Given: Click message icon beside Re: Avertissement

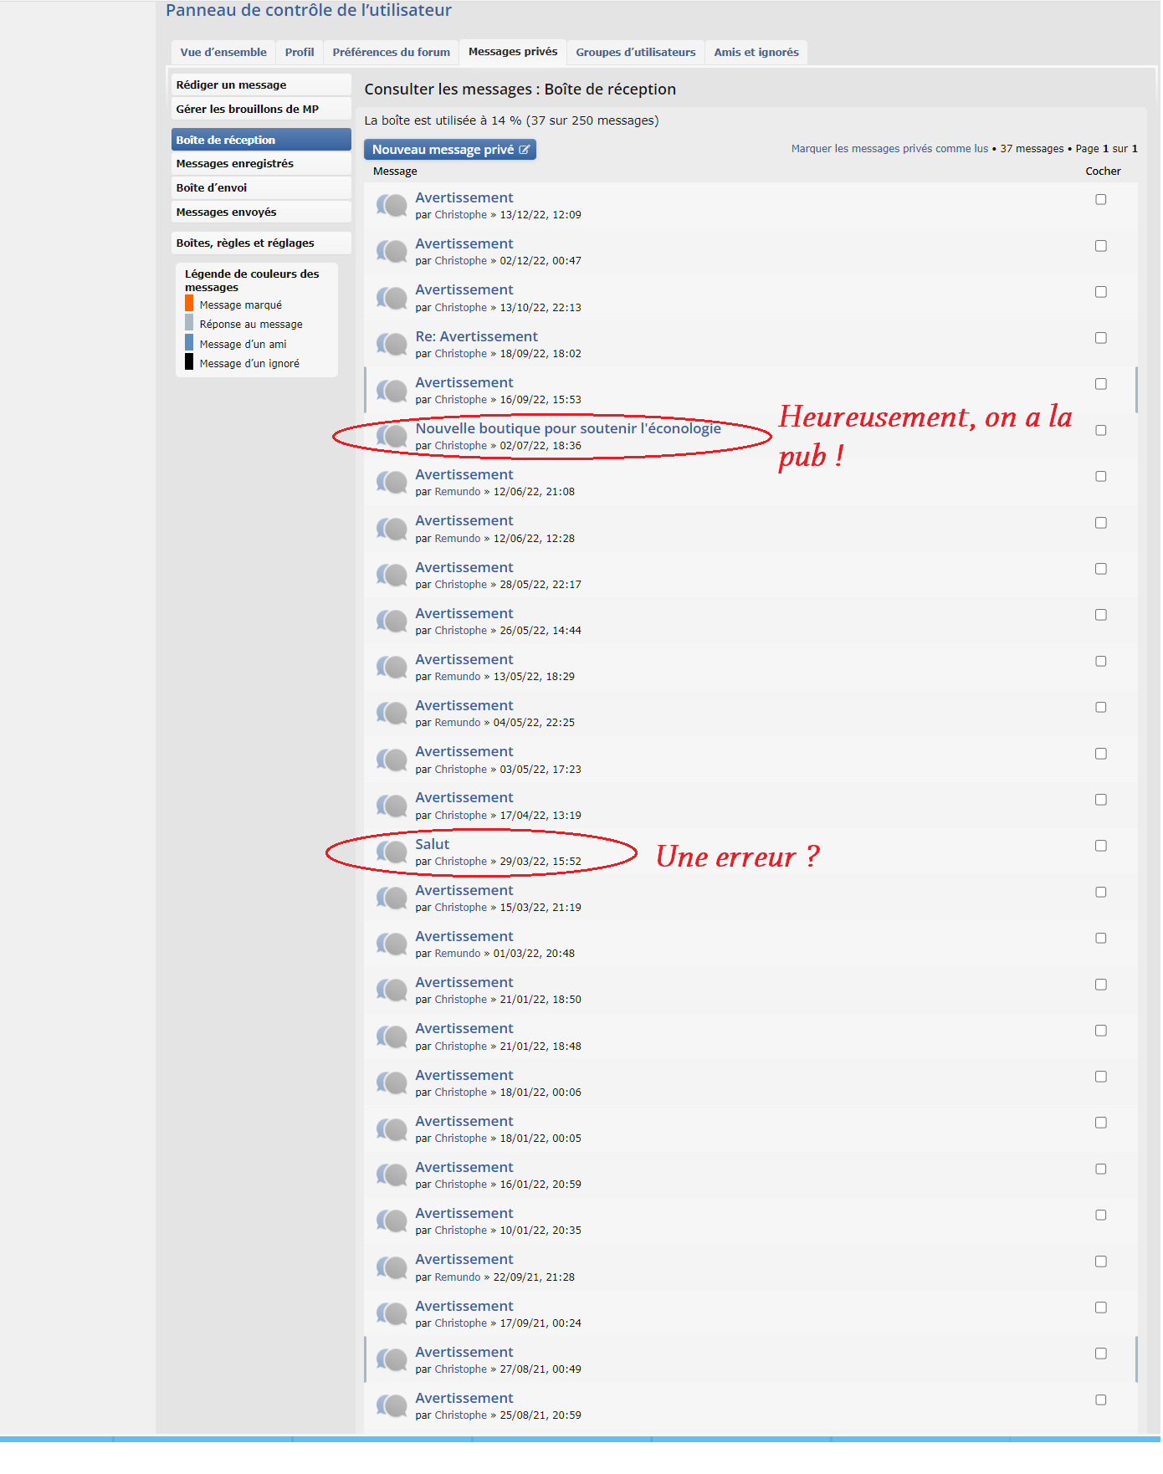Looking at the screenshot, I should 392,344.
